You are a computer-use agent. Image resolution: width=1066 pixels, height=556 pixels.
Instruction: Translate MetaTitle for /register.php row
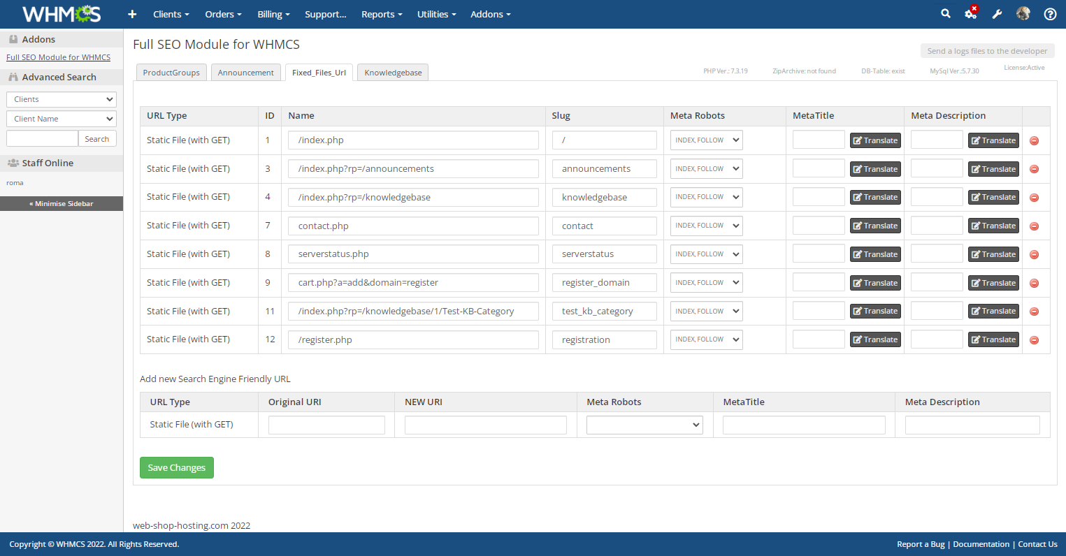click(x=875, y=339)
